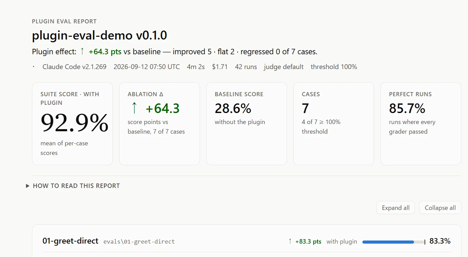Click the +64.3 pts highlighted text

105,52
